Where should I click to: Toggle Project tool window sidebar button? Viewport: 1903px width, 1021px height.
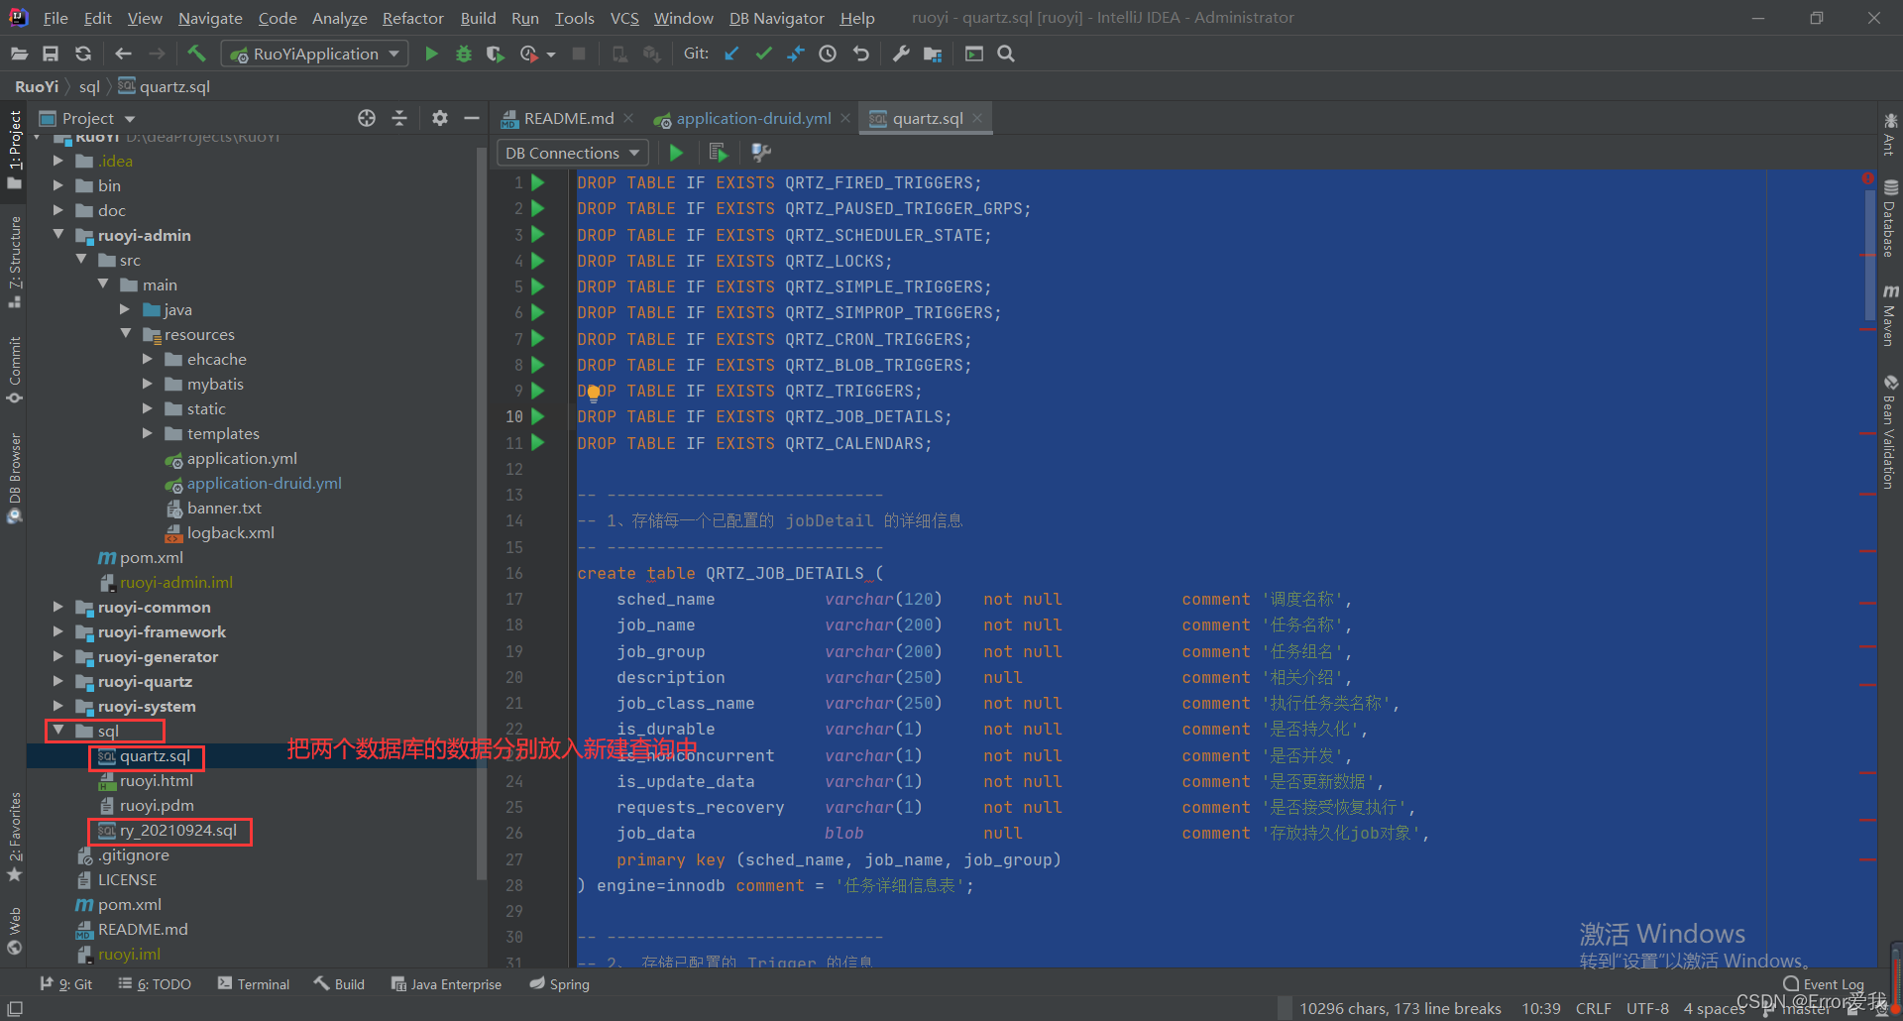14,150
